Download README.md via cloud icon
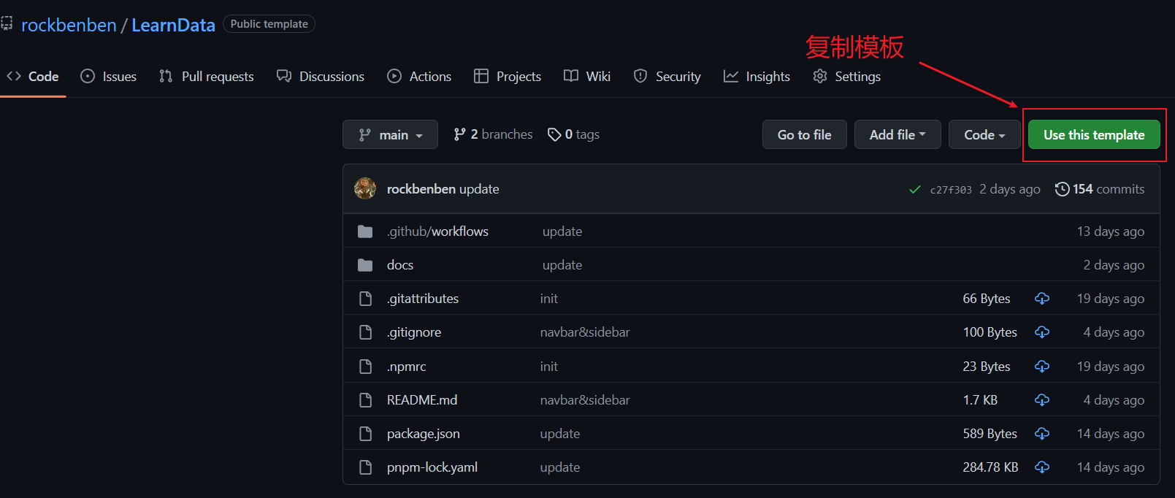This screenshot has width=1175, height=498. 1042,399
